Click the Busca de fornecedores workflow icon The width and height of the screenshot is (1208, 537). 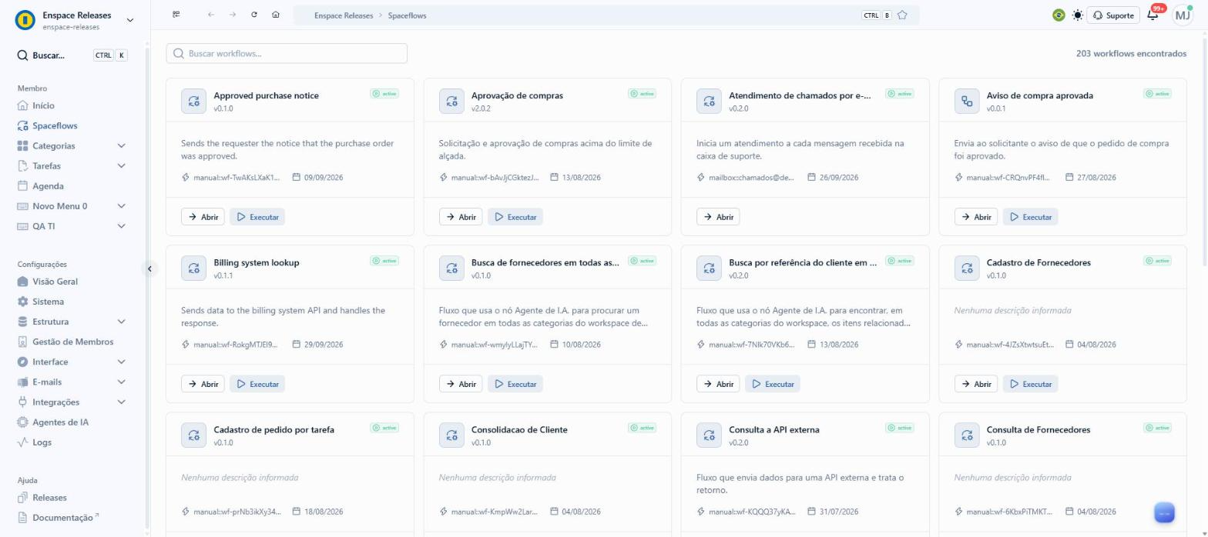(x=451, y=268)
